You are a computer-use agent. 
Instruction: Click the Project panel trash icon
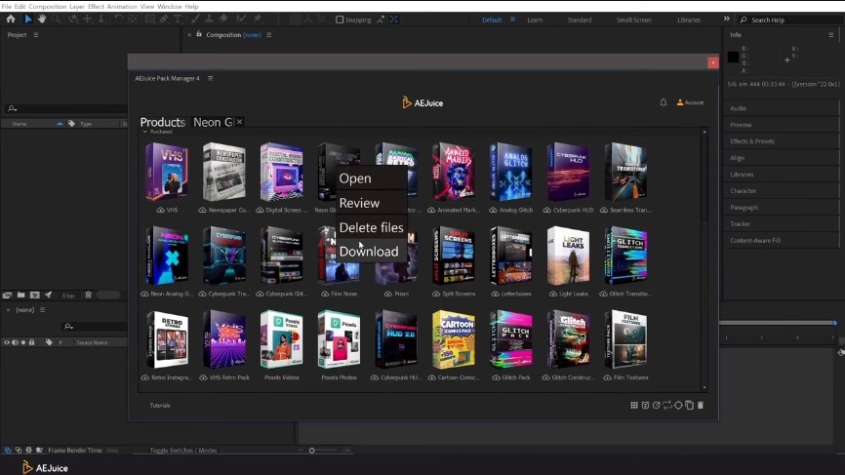89,295
